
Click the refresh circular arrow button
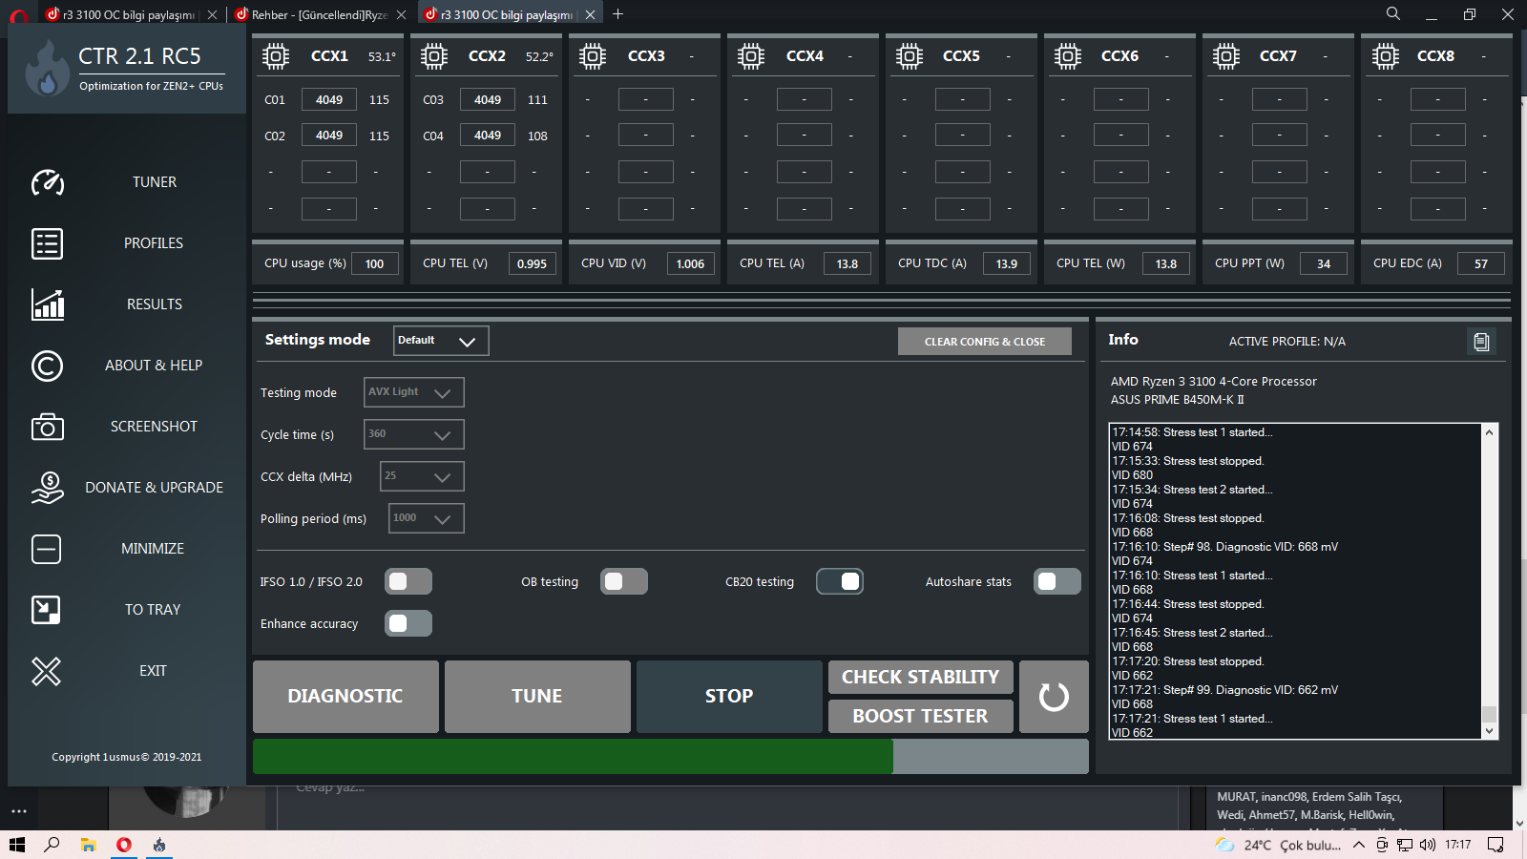[1054, 697]
